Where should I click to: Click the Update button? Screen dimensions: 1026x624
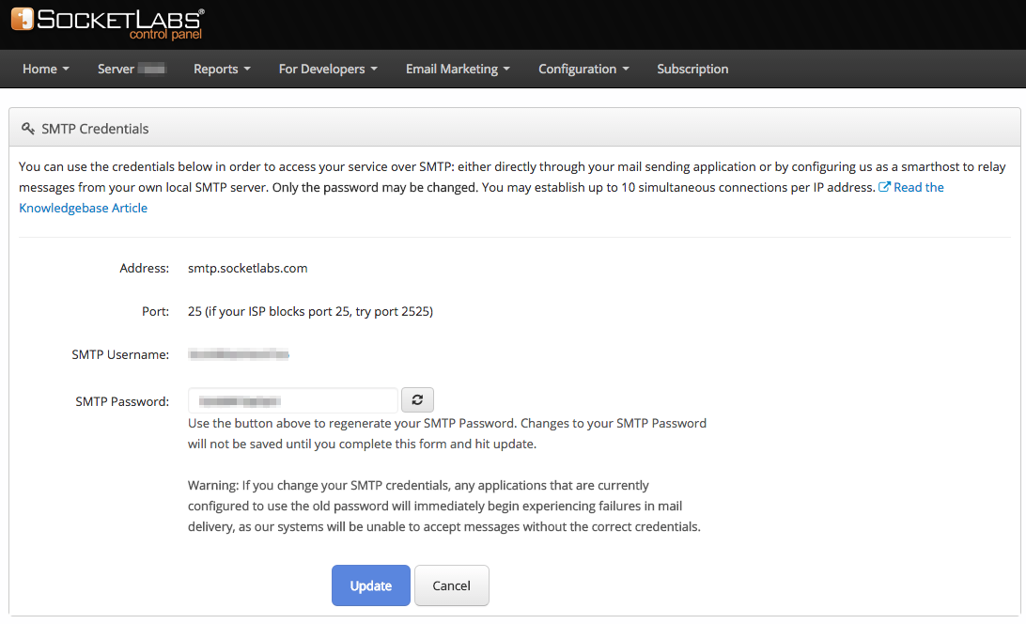pos(371,585)
